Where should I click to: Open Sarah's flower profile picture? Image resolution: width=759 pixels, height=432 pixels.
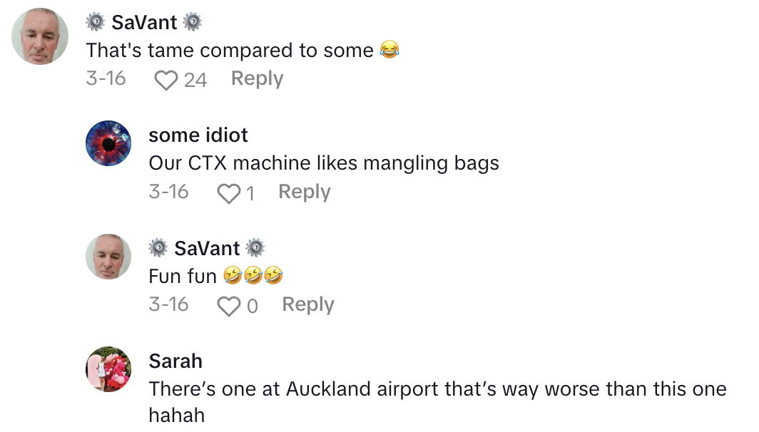coord(108,369)
